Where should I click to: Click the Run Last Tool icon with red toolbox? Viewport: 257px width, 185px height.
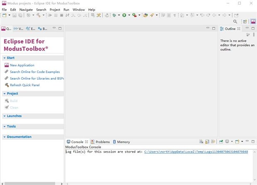135,15
